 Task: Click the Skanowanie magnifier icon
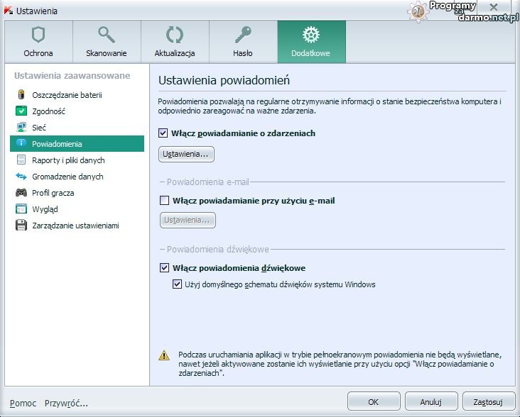[107, 35]
